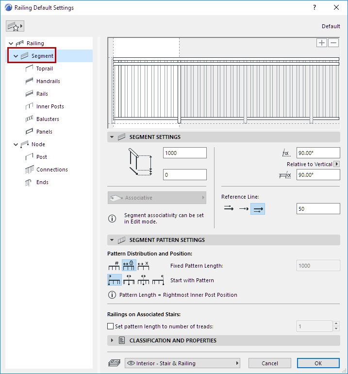Click the railing offset field 0

pyautogui.click(x=185, y=175)
